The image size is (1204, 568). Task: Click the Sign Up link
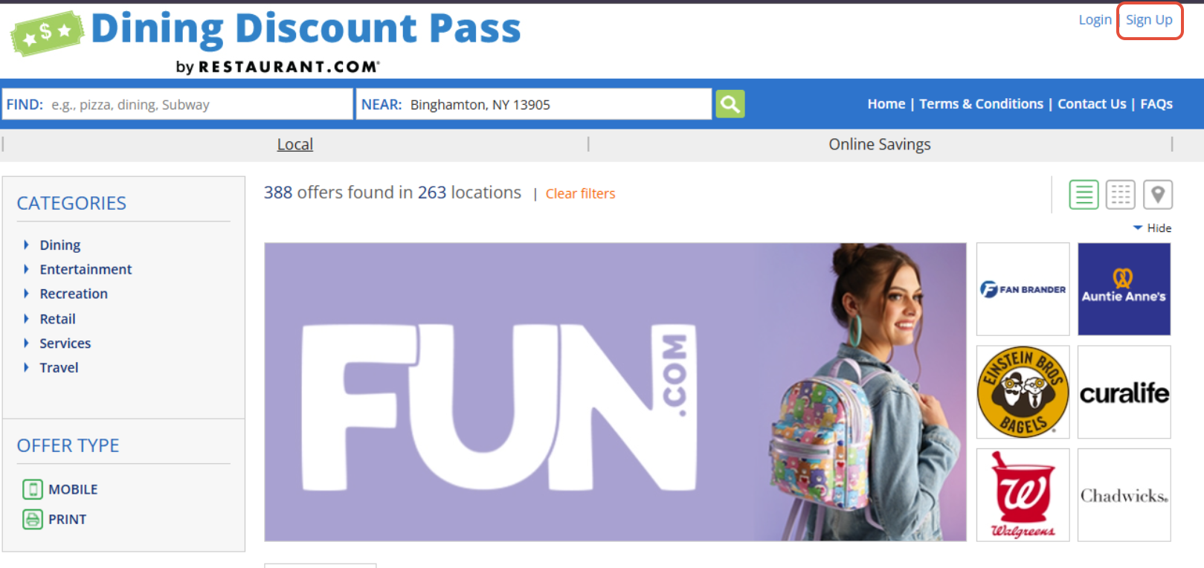click(1149, 20)
